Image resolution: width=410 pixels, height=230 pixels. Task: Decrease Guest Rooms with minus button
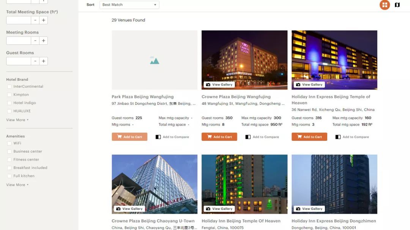[35, 61]
